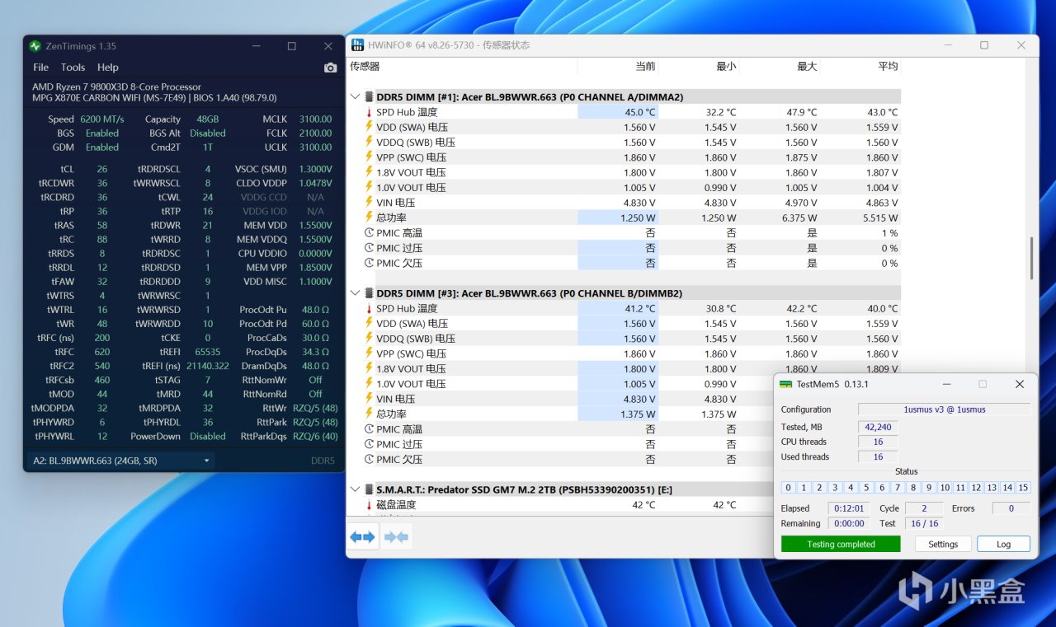The image size is (1056, 627).
Task: Click the camera screenshot icon in ZenTimings
Action: point(330,68)
